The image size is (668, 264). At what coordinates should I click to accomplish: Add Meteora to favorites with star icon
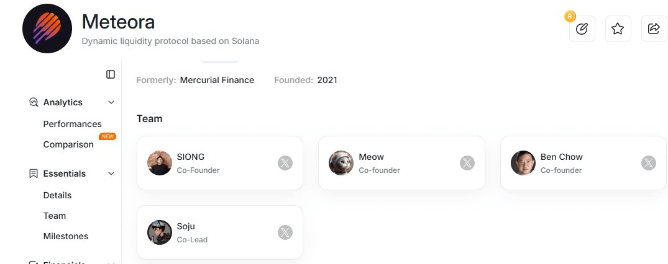(618, 29)
